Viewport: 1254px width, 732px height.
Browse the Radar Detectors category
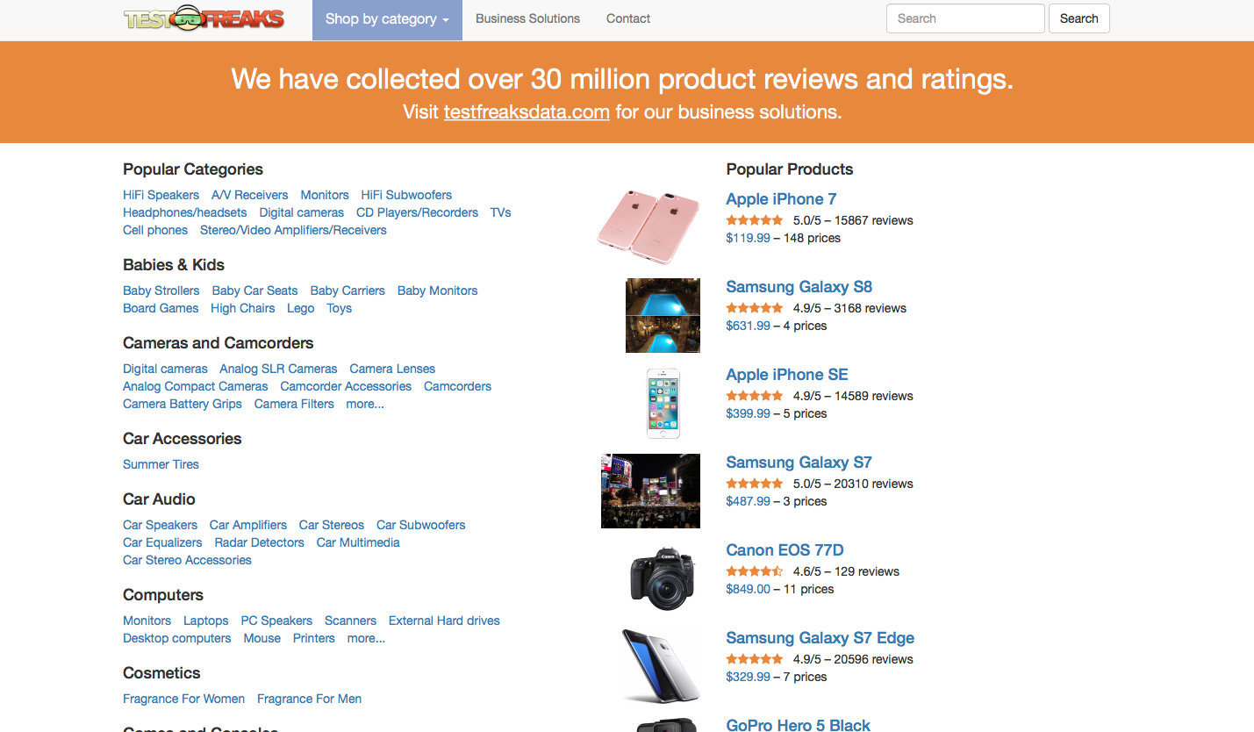(x=259, y=542)
